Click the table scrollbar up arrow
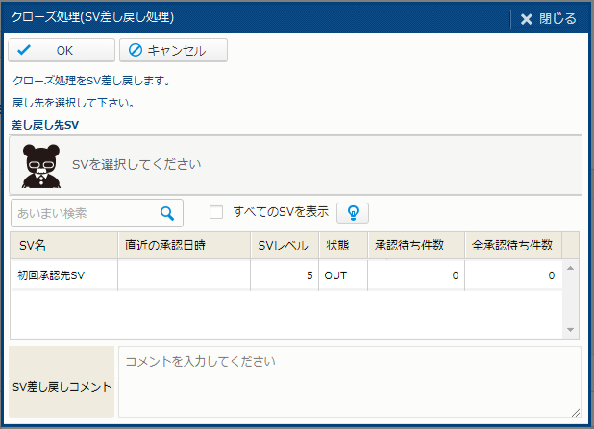This screenshot has height=429, width=594. pos(571,268)
